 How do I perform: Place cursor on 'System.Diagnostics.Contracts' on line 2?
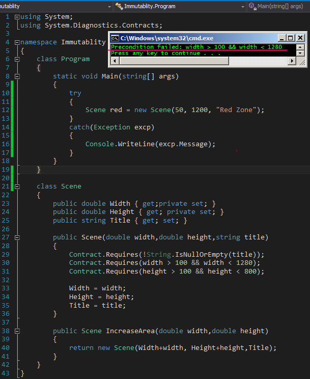100,25
